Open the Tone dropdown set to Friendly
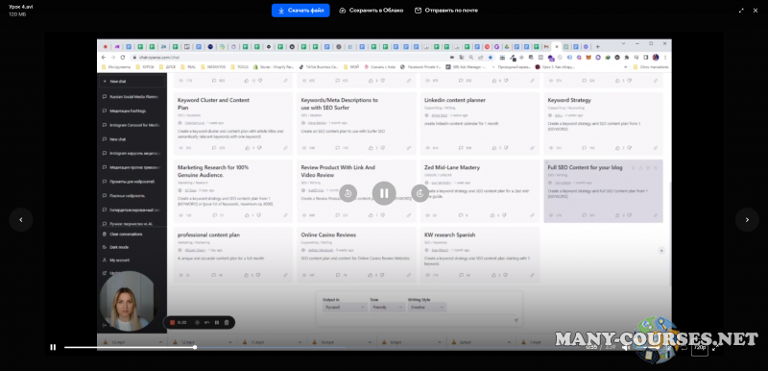 (x=388, y=308)
